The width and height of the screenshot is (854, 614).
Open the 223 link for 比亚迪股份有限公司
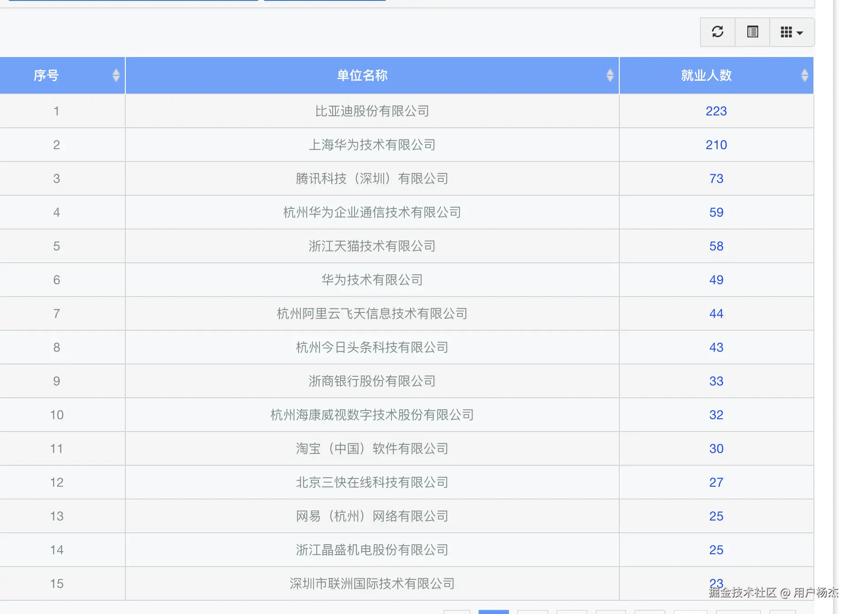tap(716, 111)
